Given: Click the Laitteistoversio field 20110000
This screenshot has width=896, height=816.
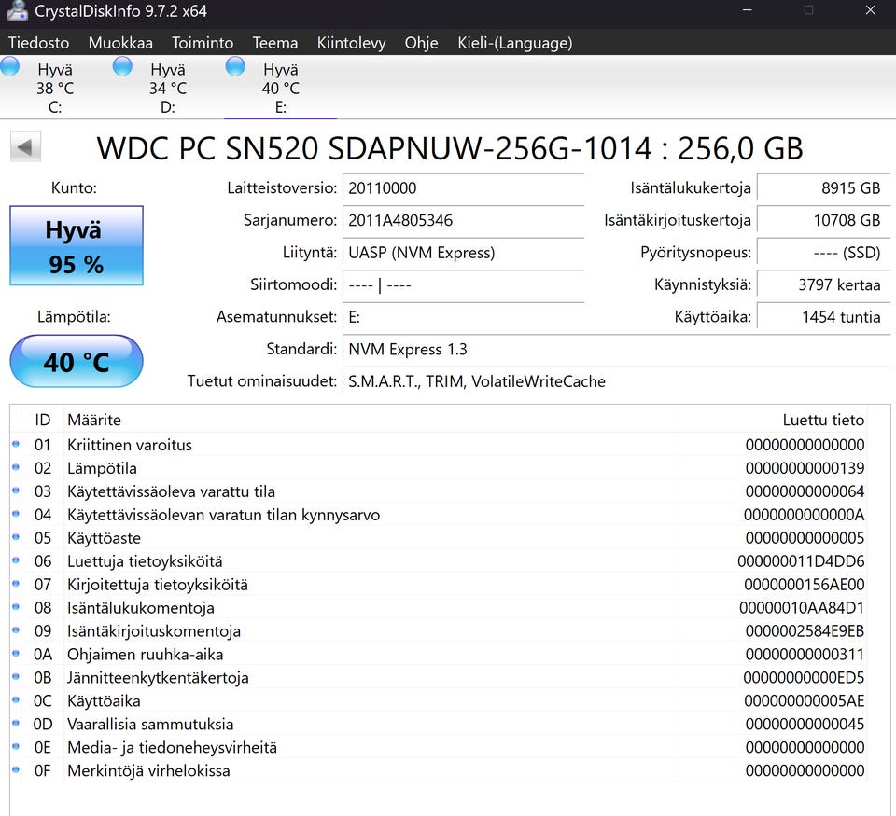Looking at the screenshot, I should coord(464,187).
